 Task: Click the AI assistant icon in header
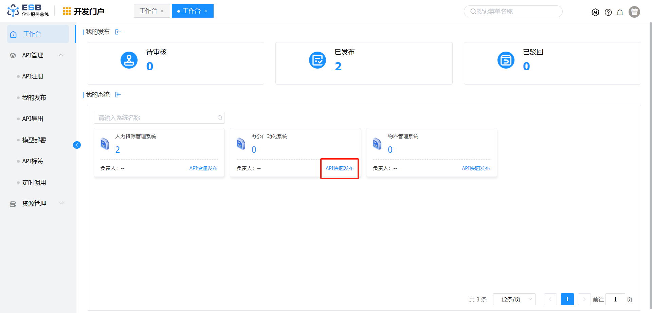point(595,12)
